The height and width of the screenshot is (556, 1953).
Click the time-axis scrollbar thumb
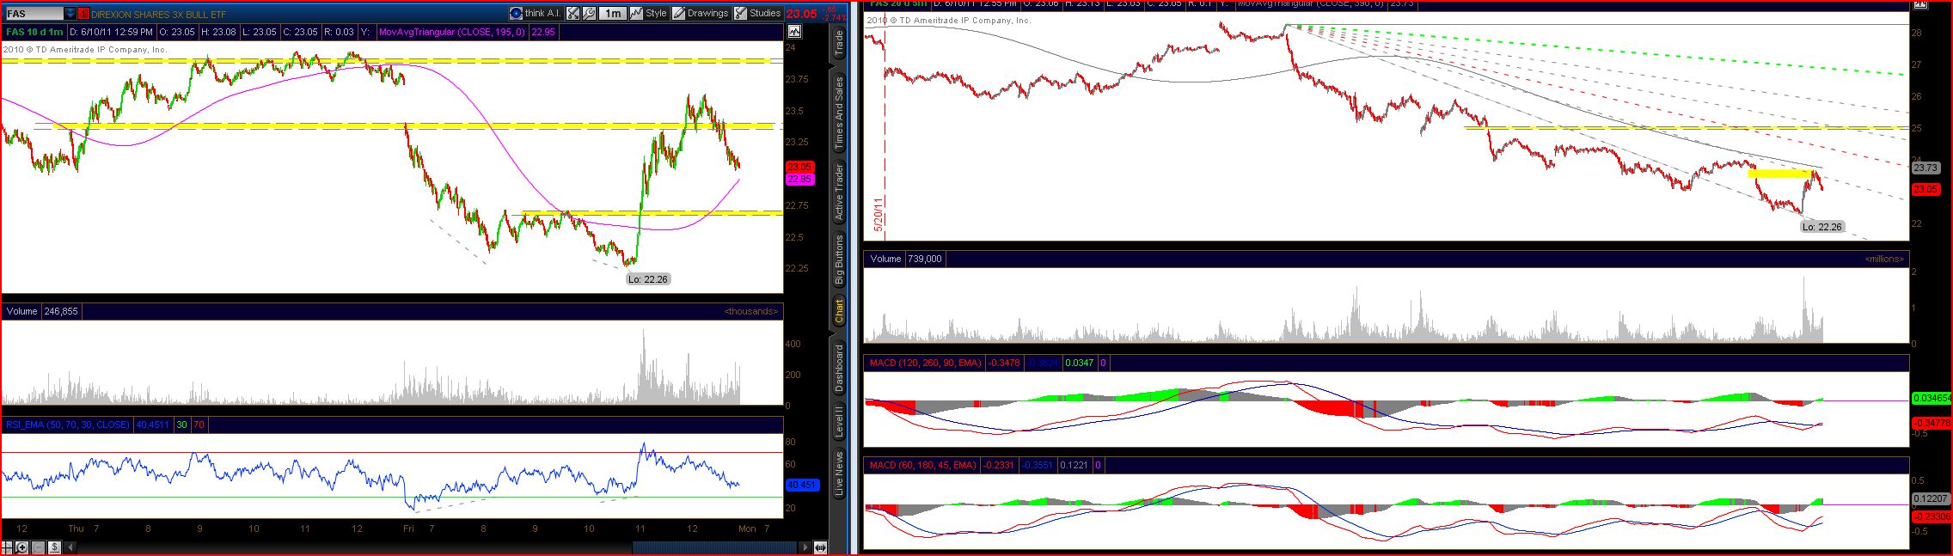715,547
